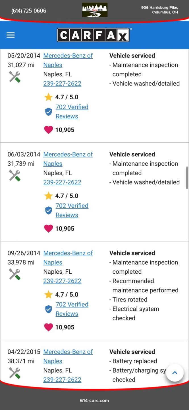Click the vertical scrollbar thumb
The width and height of the screenshot is (189, 410).
coord(187,178)
